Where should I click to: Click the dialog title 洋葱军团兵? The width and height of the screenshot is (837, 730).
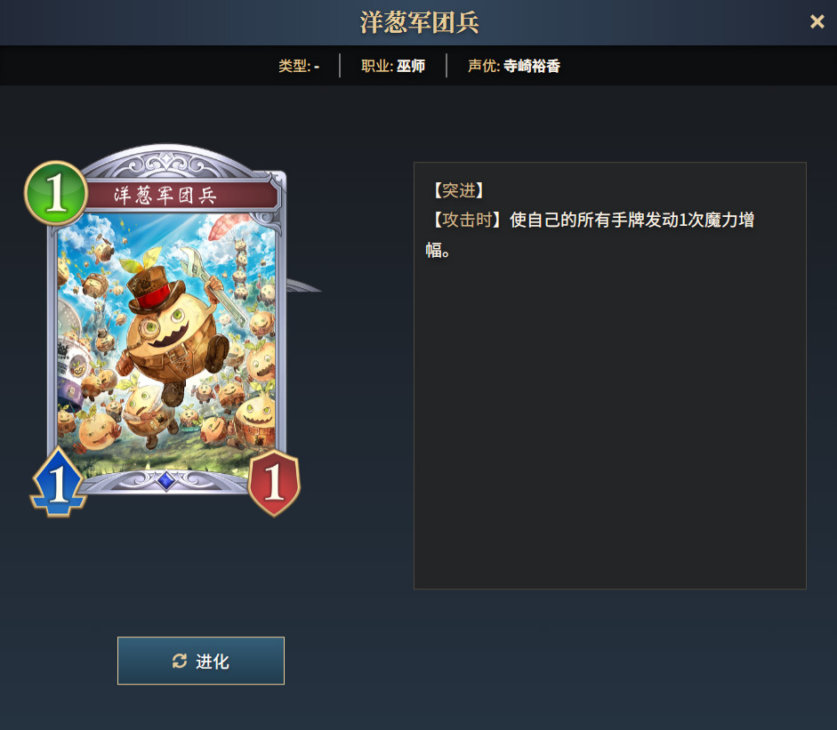click(419, 22)
